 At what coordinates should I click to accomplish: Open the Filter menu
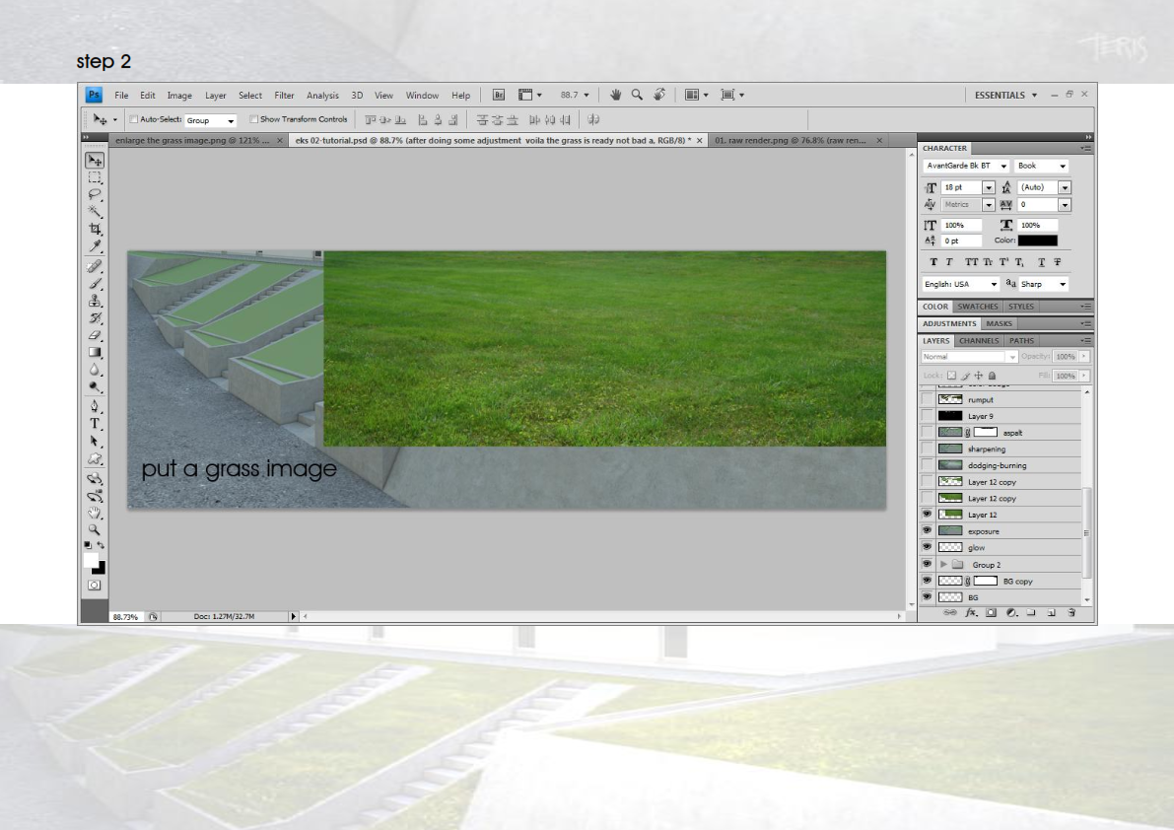(283, 95)
